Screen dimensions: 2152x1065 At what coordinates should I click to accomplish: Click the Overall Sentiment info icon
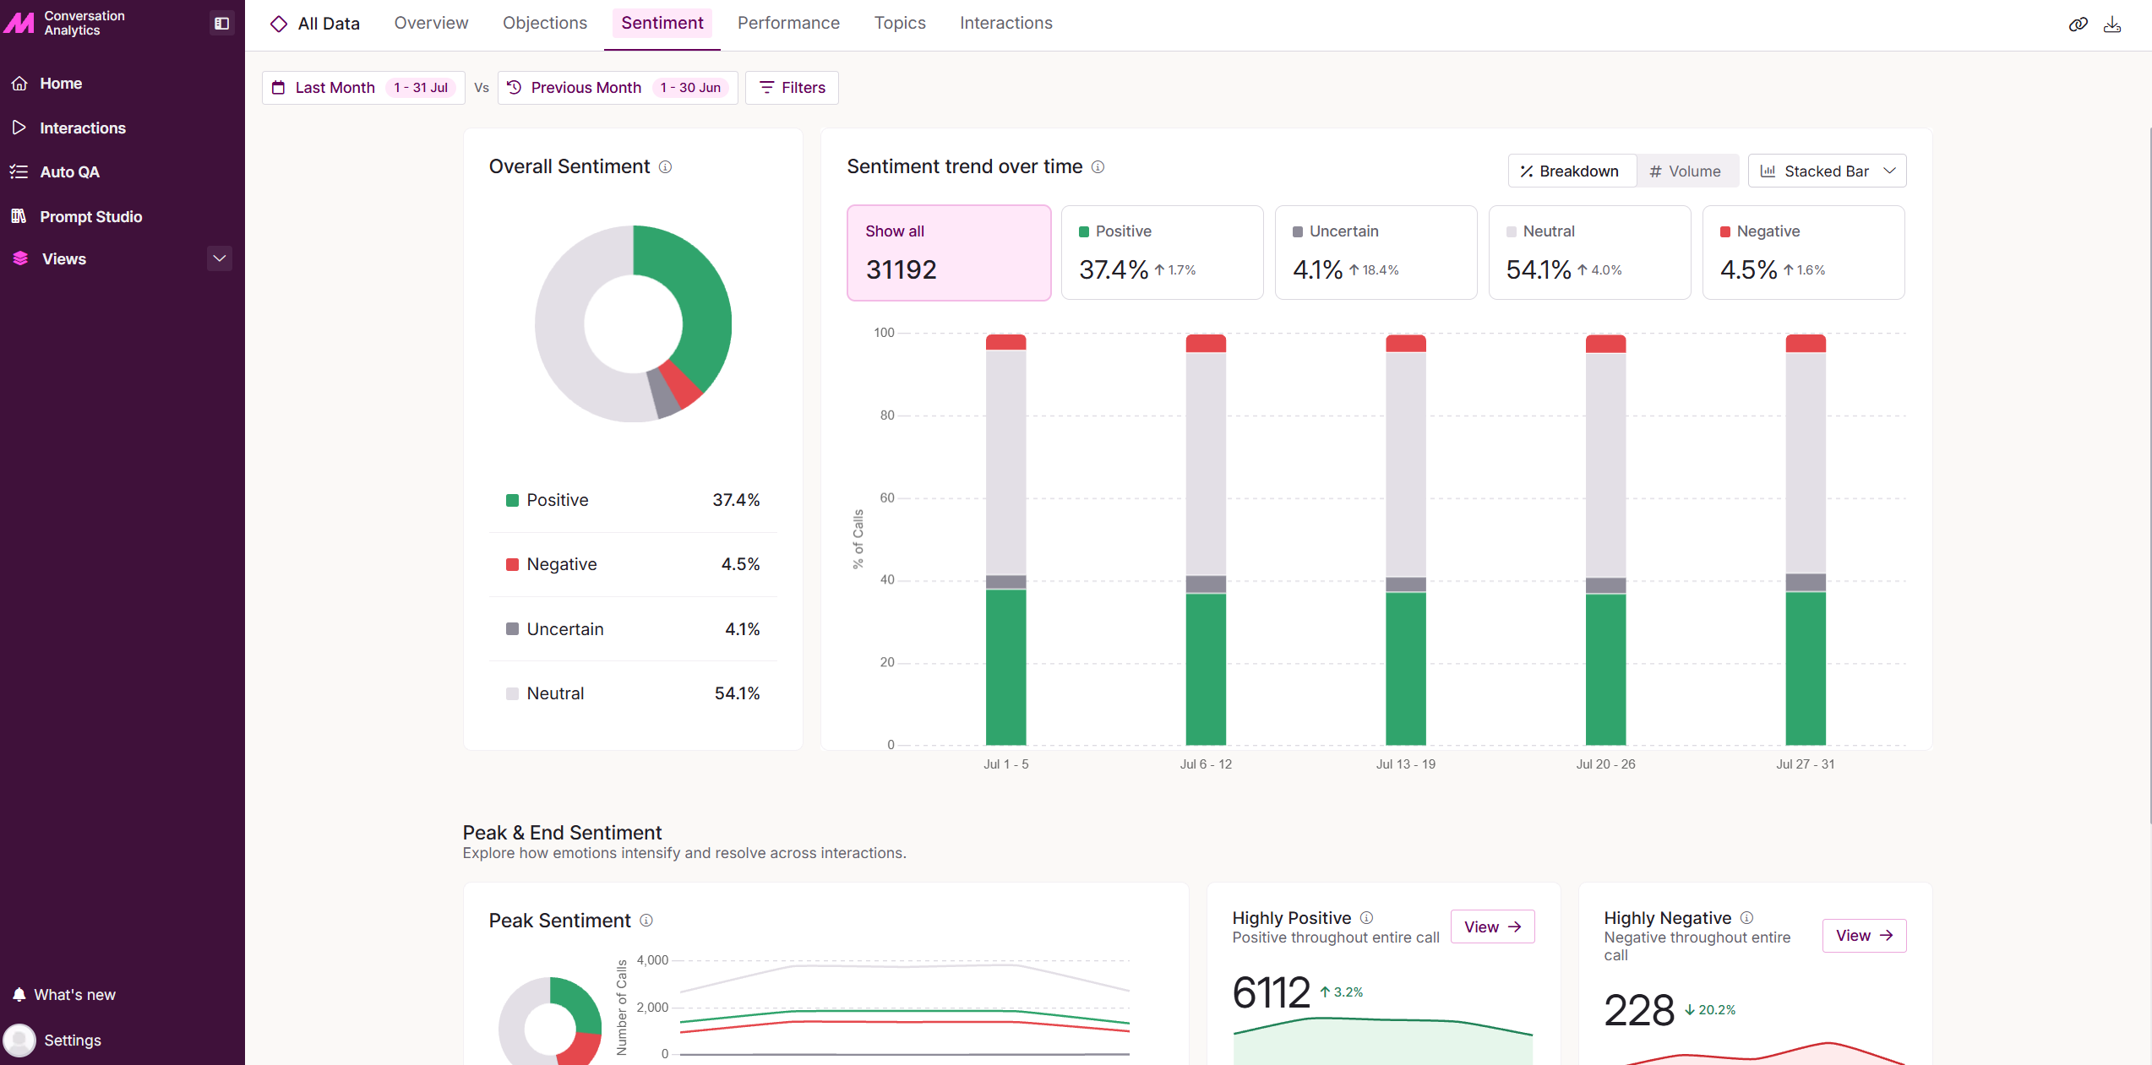click(665, 166)
